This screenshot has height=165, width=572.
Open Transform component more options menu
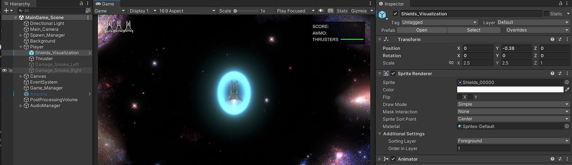[x=567, y=39]
